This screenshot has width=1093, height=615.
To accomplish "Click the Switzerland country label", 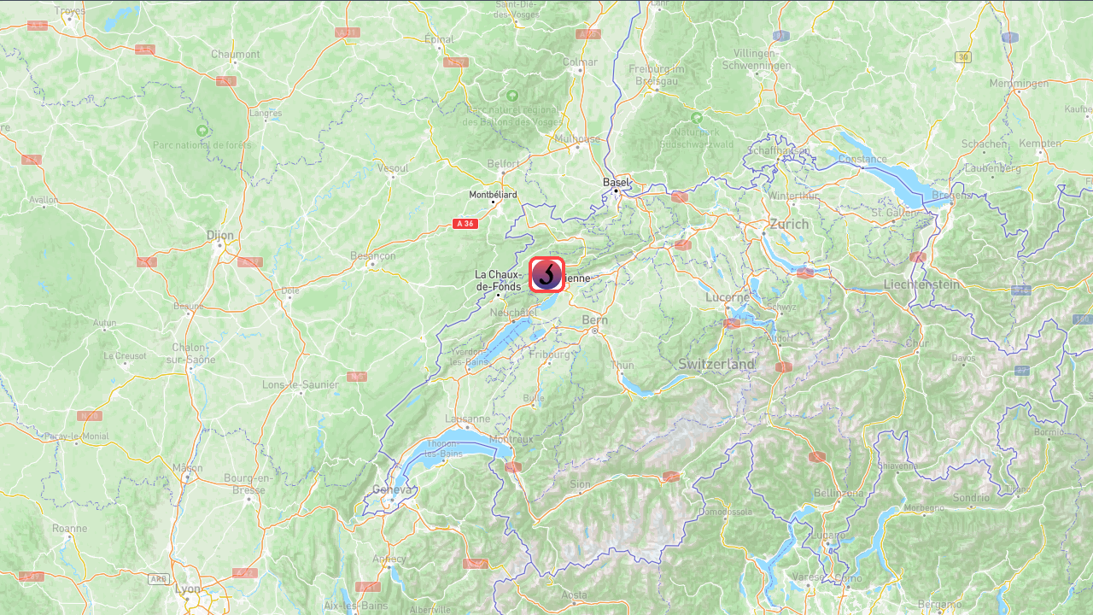I will [716, 365].
